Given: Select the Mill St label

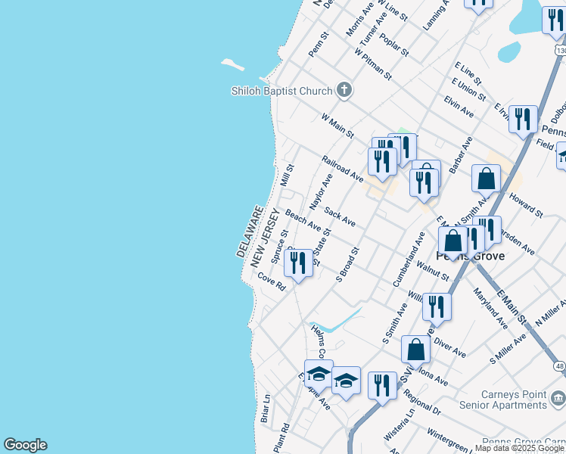Looking at the screenshot, I should tap(288, 176).
